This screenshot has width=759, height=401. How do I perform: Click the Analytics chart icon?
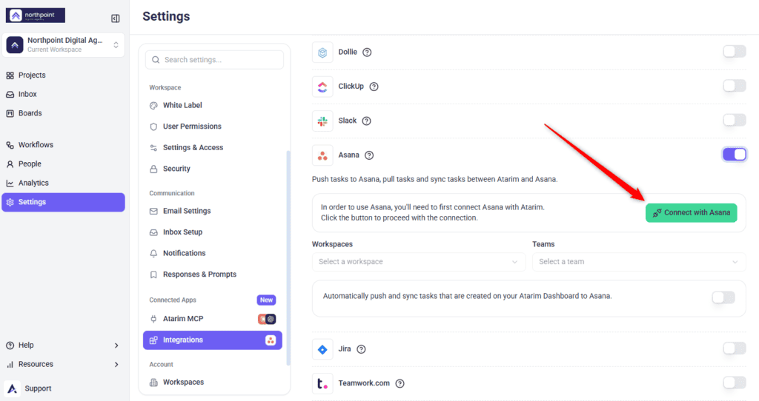pyautogui.click(x=10, y=183)
